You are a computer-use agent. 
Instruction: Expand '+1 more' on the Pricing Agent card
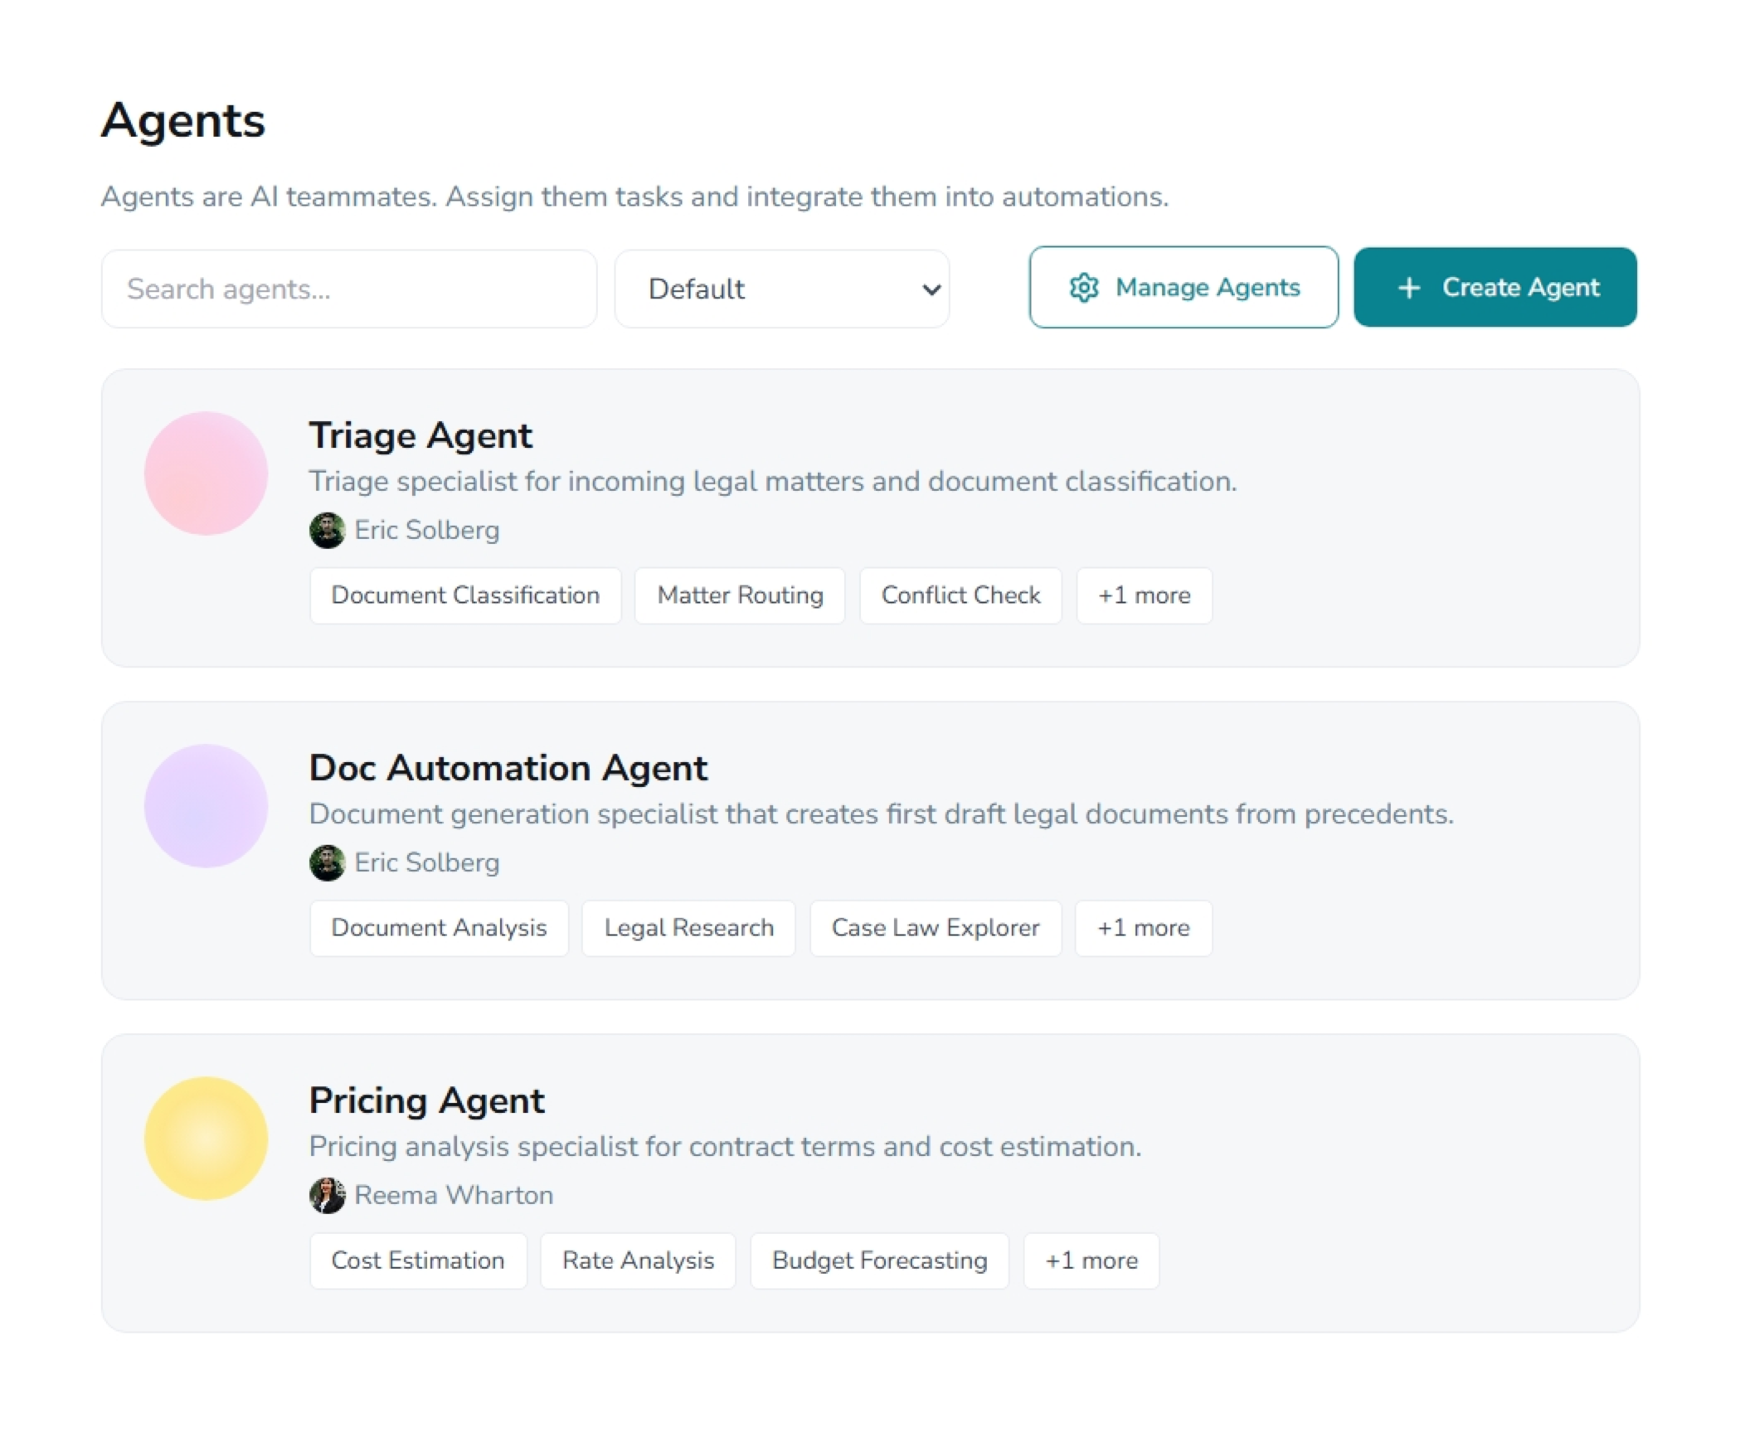tap(1091, 1260)
